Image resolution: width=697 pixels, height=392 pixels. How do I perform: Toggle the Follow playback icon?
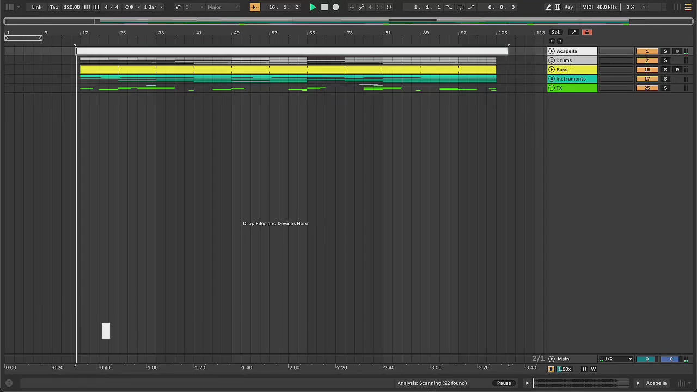(255, 7)
